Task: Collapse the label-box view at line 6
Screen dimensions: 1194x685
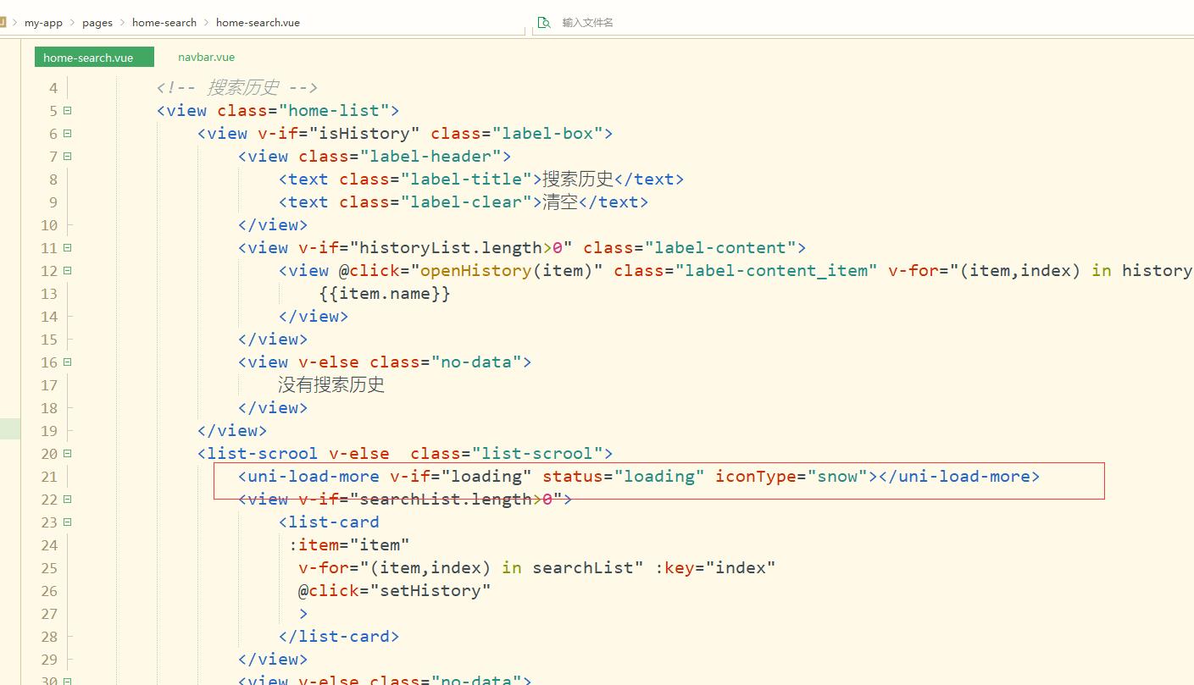Action: tap(67, 134)
